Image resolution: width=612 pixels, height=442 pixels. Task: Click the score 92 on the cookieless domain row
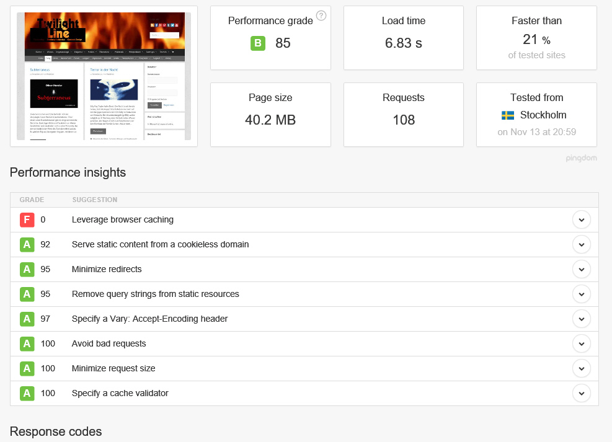[x=45, y=245]
